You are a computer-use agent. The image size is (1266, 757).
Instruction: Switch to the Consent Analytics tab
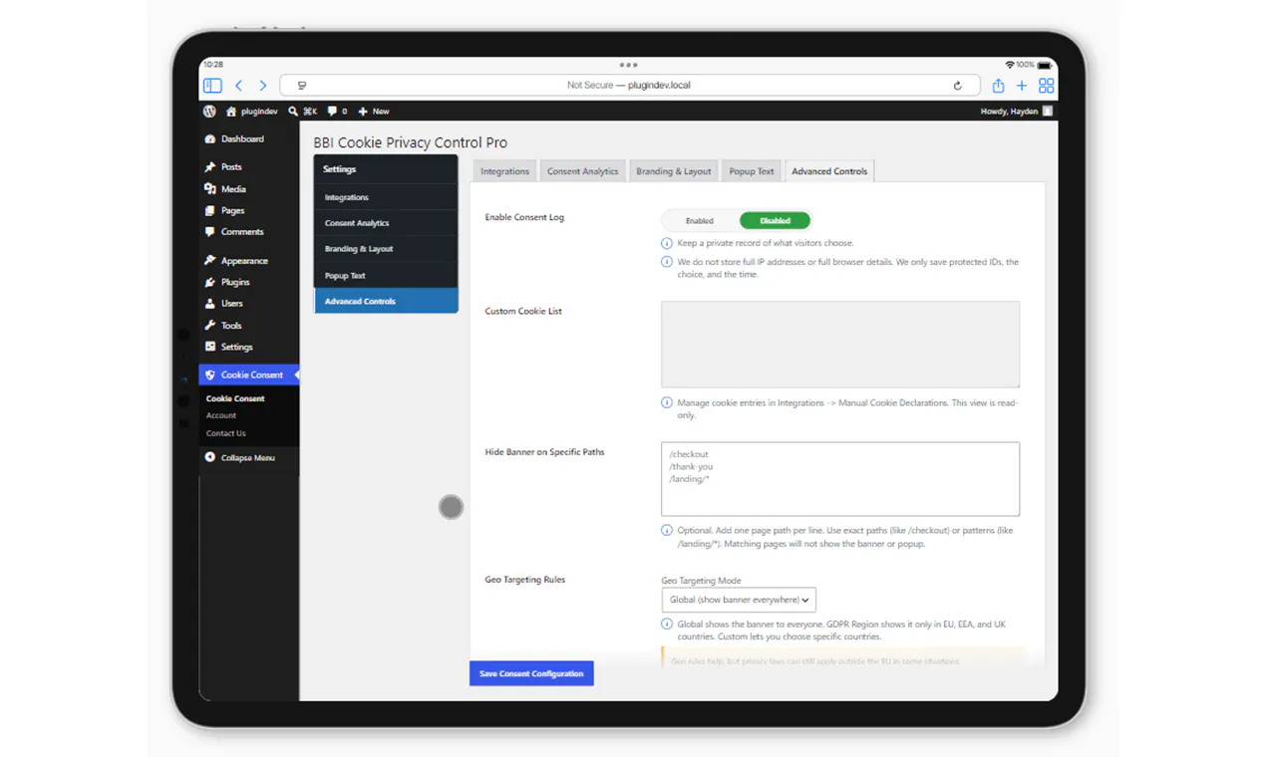(583, 171)
